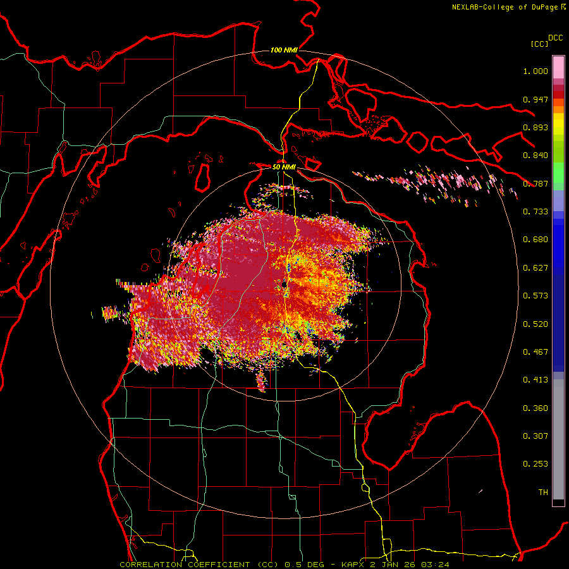Image resolution: width=569 pixels, height=569 pixels.
Task: Click the 0.520 scale value
Action: 535,324
